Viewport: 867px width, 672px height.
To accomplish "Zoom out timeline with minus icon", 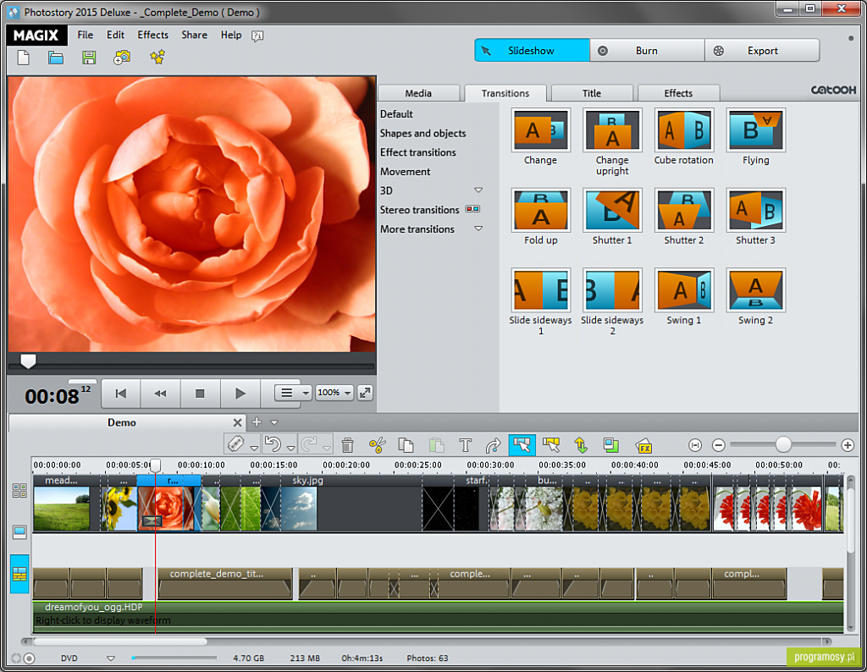I will tap(718, 445).
